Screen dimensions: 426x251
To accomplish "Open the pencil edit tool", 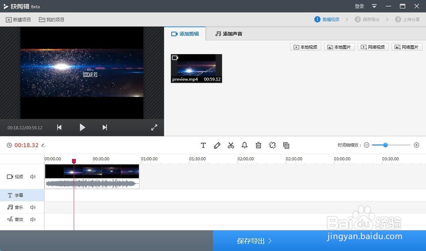I will (217, 145).
